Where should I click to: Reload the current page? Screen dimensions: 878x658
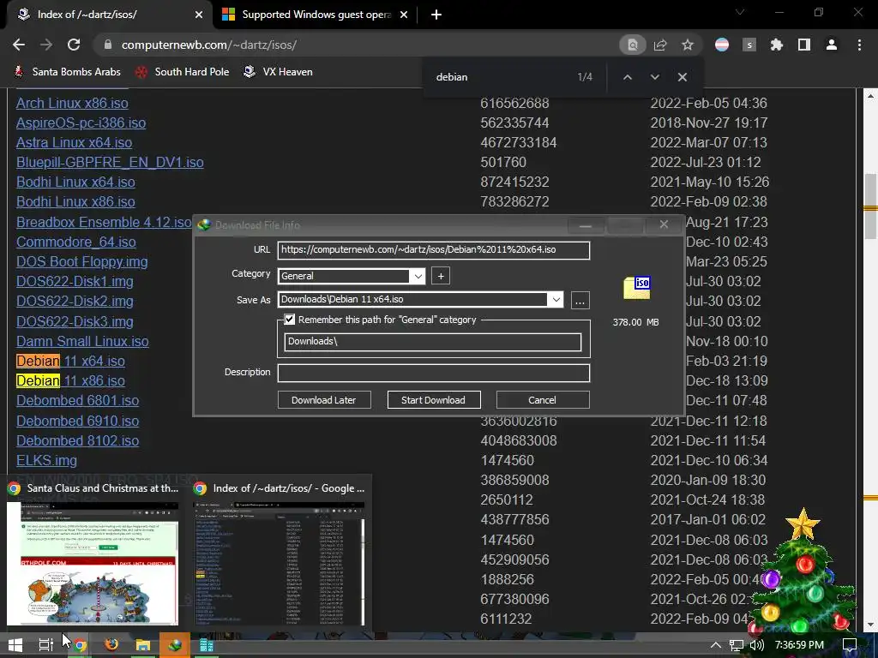(x=74, y=45)
